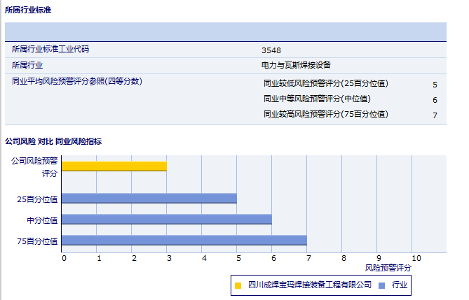This screenshot has height=300, width=469.
Task: Select the industry code value 3548
Action: 271,50
